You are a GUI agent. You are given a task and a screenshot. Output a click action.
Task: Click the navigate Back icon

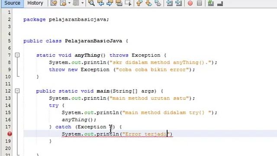pyautogui.click(x=63, y=3)
